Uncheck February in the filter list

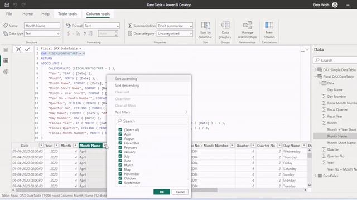(120, 147)
